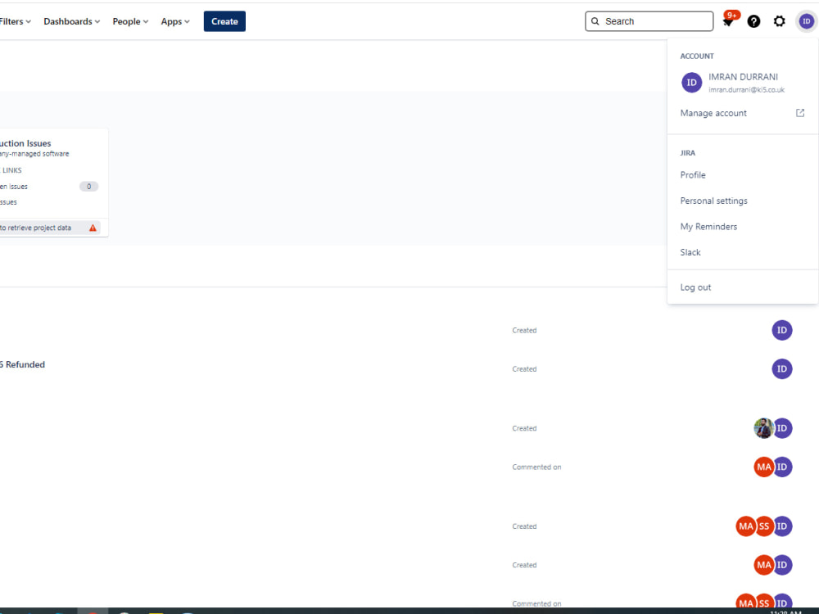This screenshot has width=819, height=614.
Task: Click the IMRAN DURRANI avatar under ACCOUNT
Action: click(691, 83)
